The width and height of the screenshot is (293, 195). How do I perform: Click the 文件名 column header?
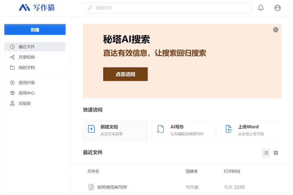(x=93, y=171)
